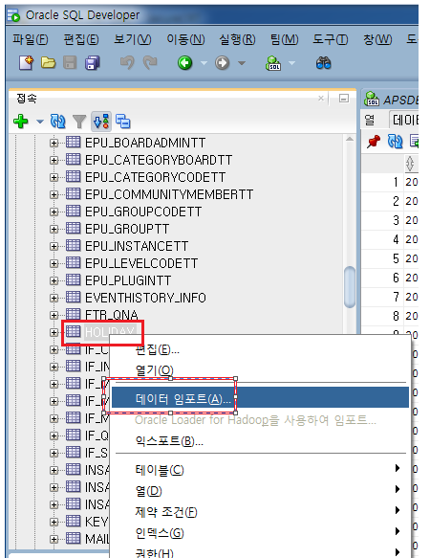This screenshot has height=558, width=430.
Task: Click scrollbar up arrow in connections tree
Action: [x=350, y=139]
